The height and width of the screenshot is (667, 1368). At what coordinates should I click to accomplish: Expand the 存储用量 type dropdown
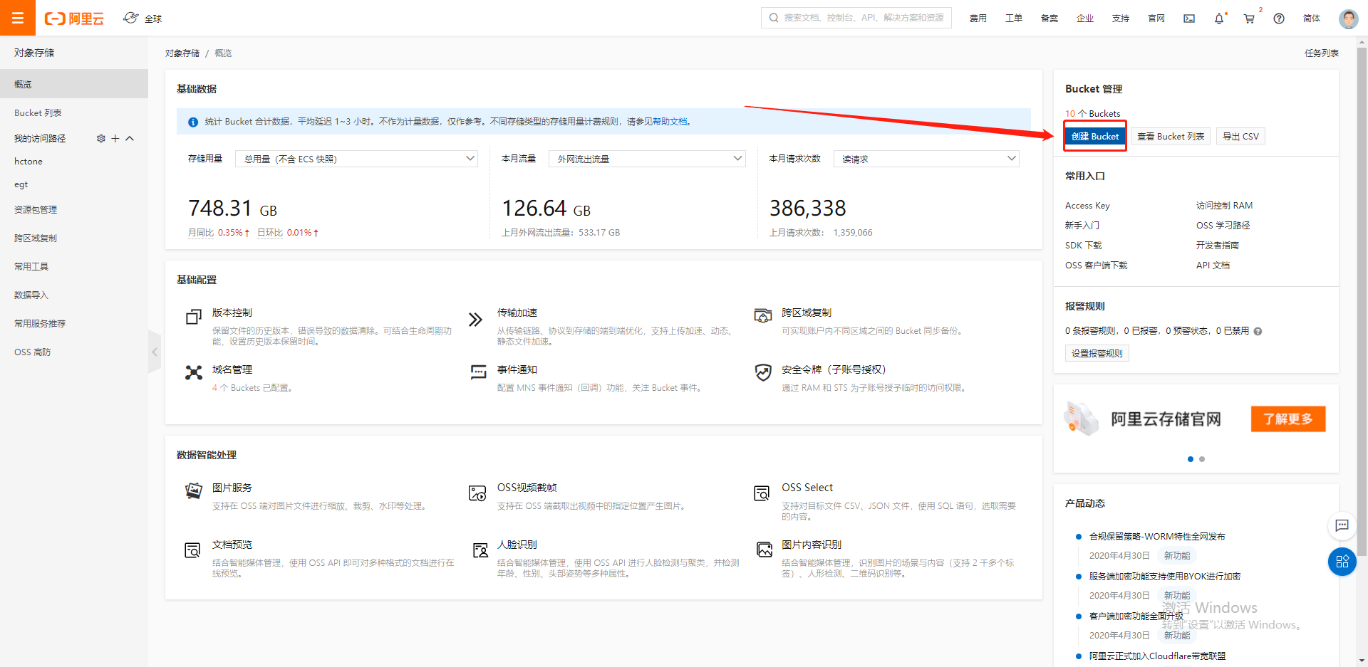pyautogui.click(x=356, y=159)
